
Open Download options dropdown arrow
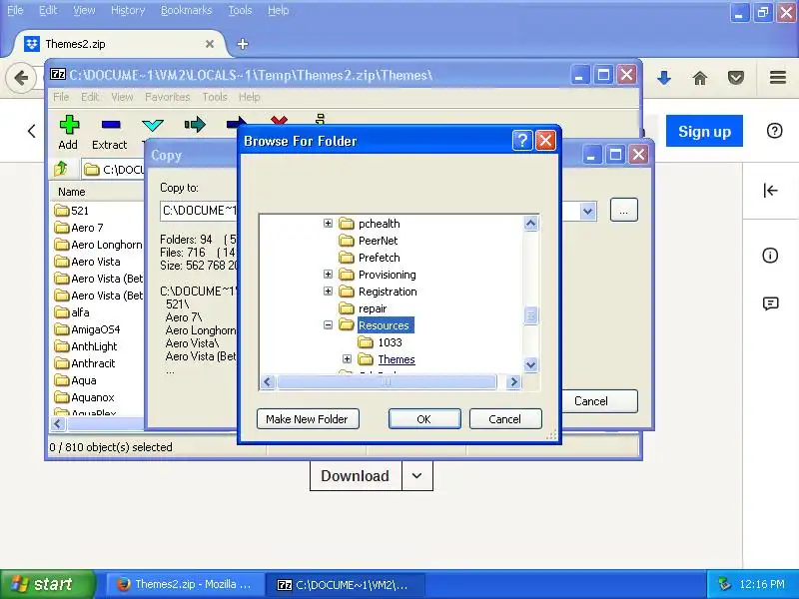tap(416, 476)
